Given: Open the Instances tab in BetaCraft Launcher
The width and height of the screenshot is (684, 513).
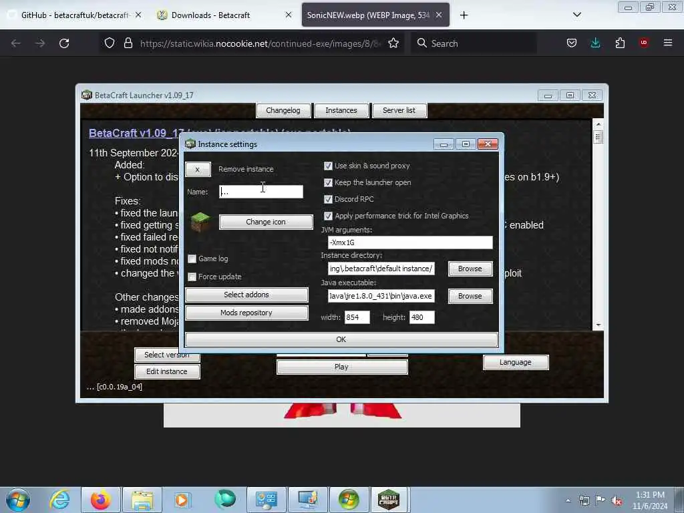Looking at the screenshot, I should tap(341, 110).
